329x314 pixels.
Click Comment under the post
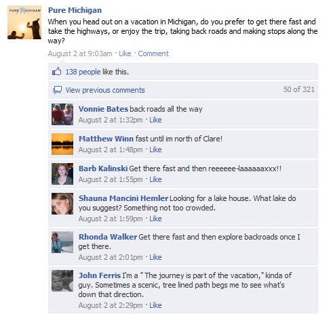click(x=153, y=53)
